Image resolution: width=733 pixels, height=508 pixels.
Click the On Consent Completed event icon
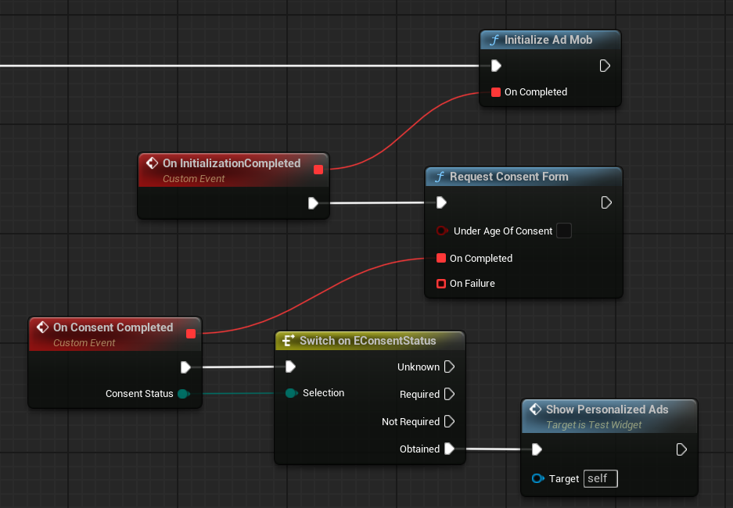point(42,327)
